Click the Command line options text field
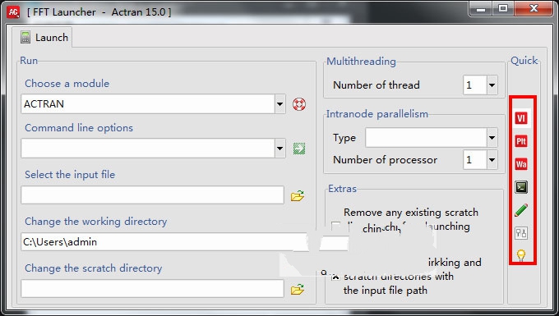The image size is (559, 316). [148, 149]
